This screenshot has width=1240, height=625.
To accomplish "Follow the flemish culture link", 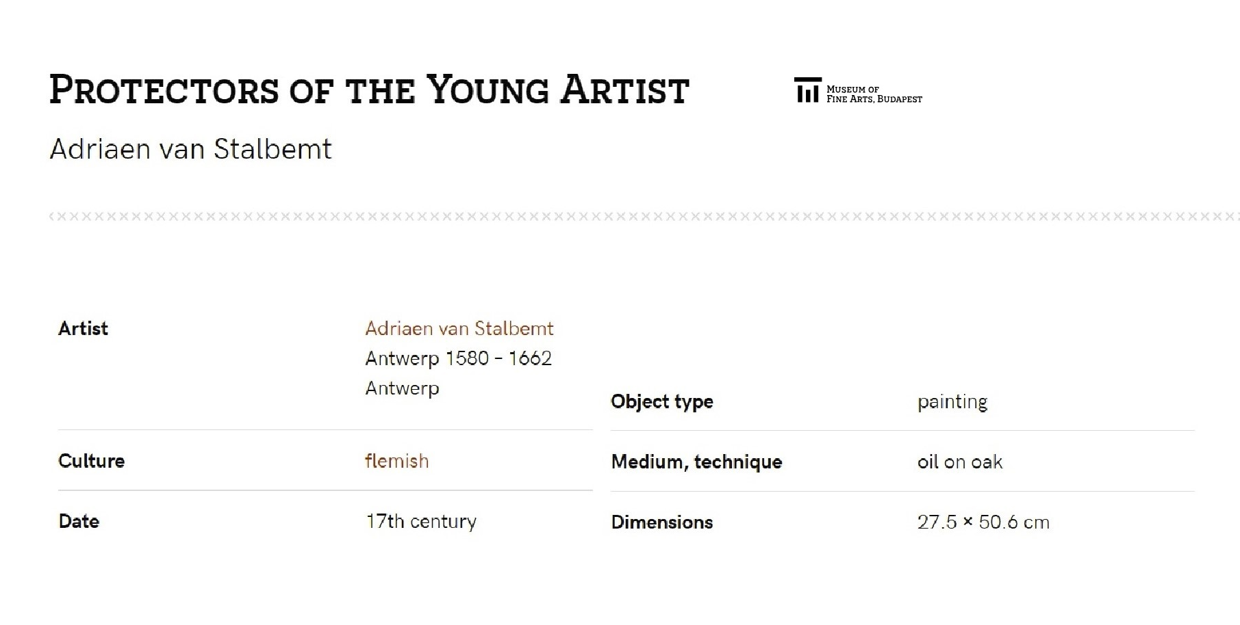I will (396, 461).
